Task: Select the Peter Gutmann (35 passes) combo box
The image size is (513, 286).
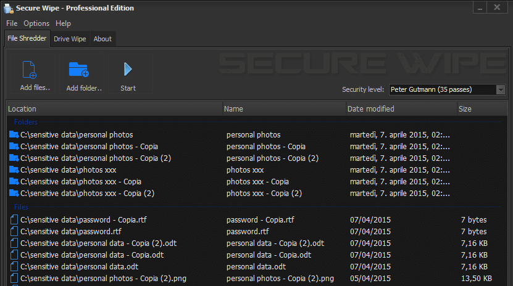Action: (447, 89)
